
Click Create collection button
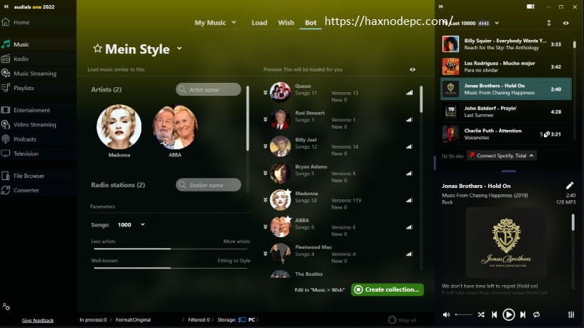pyautogui.click(x=387, y=289)
